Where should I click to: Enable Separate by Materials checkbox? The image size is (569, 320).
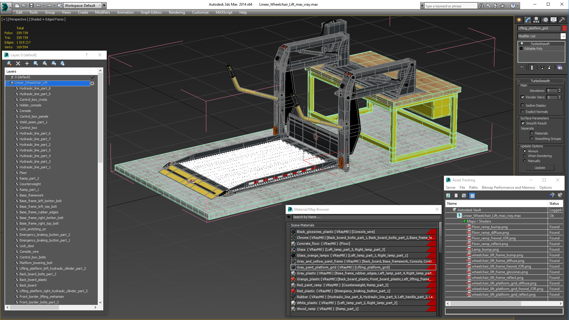pos(532,133)
